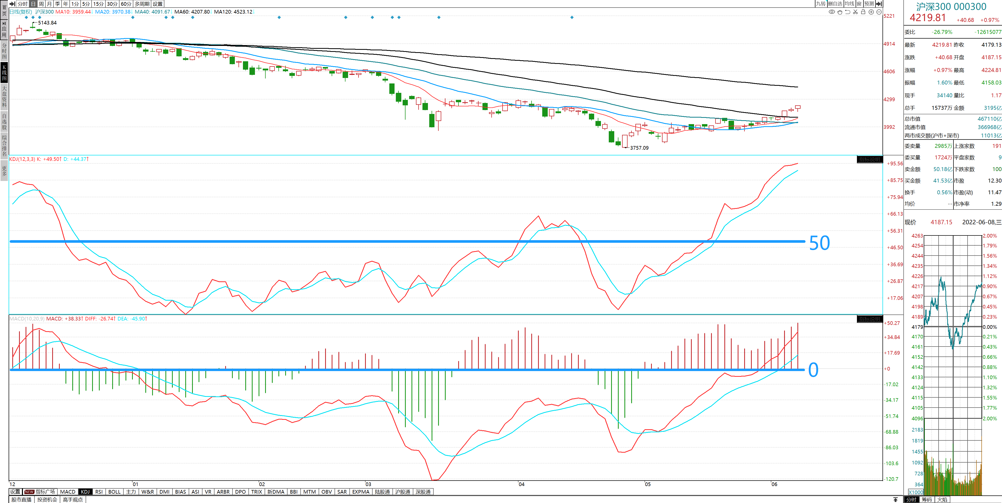Switch chart period to 周 (weekly)
Screen dimensions: 1002x503
pos(41,4)
